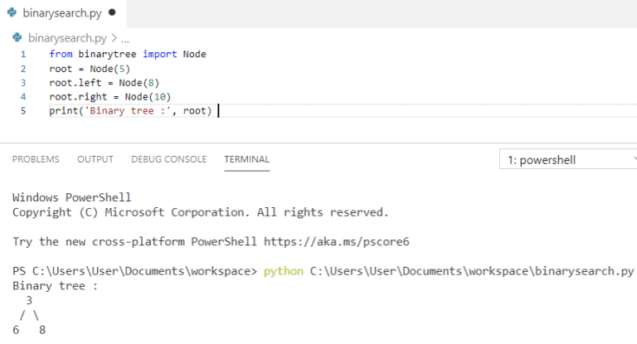637x344 pixels.
Task: Click the 'root.left = Node(8)' code line
Action: point(105,83)
